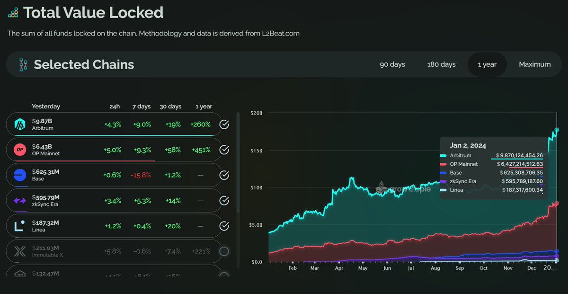The width and height of the screenshot is (568, 294).
Task: Uncheck the Arbitrum chain checkmark
Action: (x=224, y=125)
